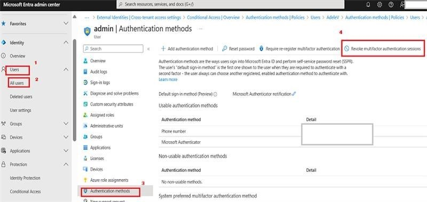Click Add authentication method
Screen dimensions: 427x202
[x=187, y=49]
